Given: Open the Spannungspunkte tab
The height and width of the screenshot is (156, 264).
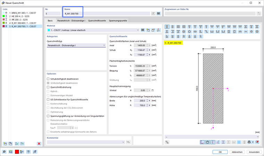Looking at the screenshot, I should (x=118, y=20).
